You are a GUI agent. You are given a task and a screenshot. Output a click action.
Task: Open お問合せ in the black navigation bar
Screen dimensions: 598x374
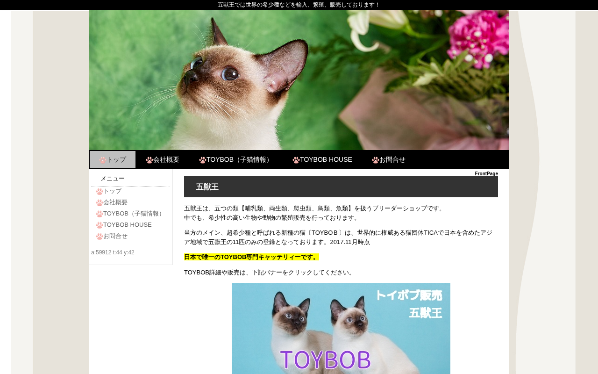click(x=389, y=159)
